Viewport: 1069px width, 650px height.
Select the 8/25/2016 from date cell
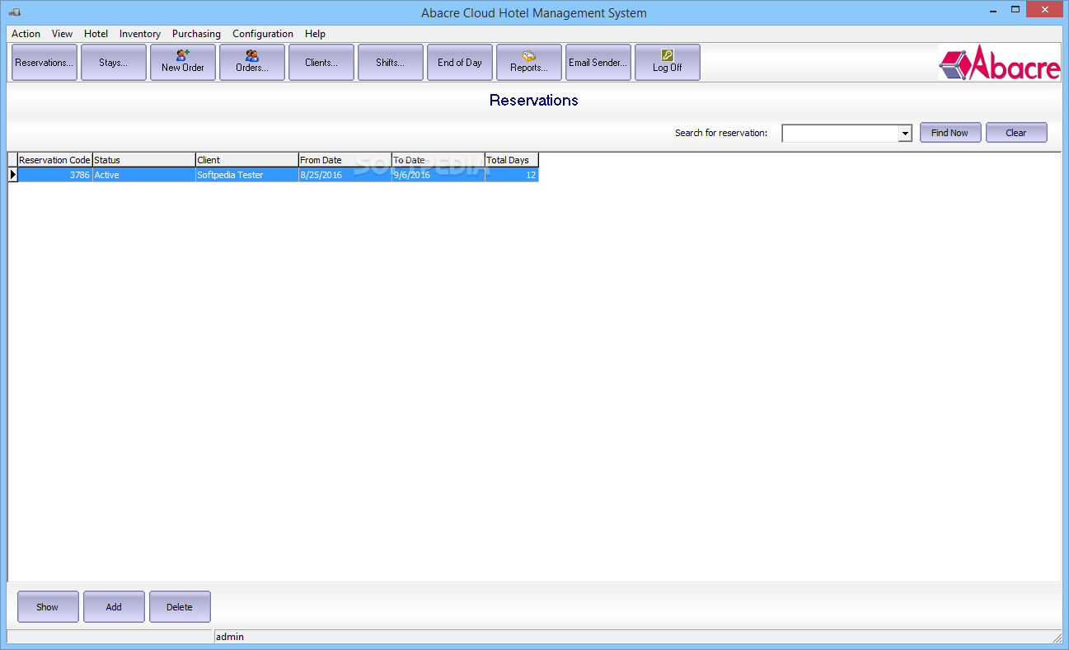(x=345, y=175)
